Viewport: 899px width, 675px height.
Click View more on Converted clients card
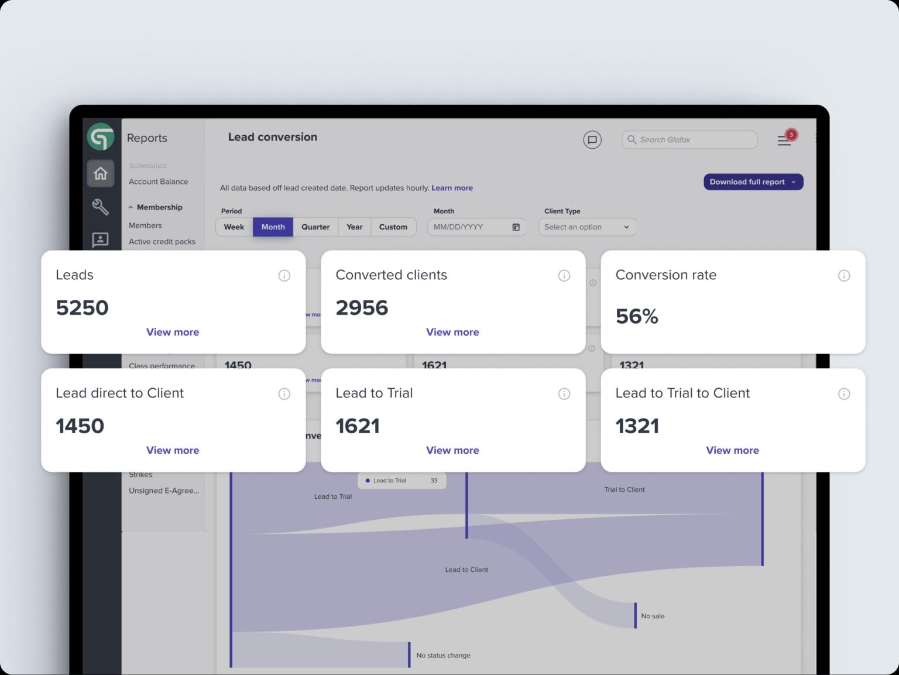point(452,332)
